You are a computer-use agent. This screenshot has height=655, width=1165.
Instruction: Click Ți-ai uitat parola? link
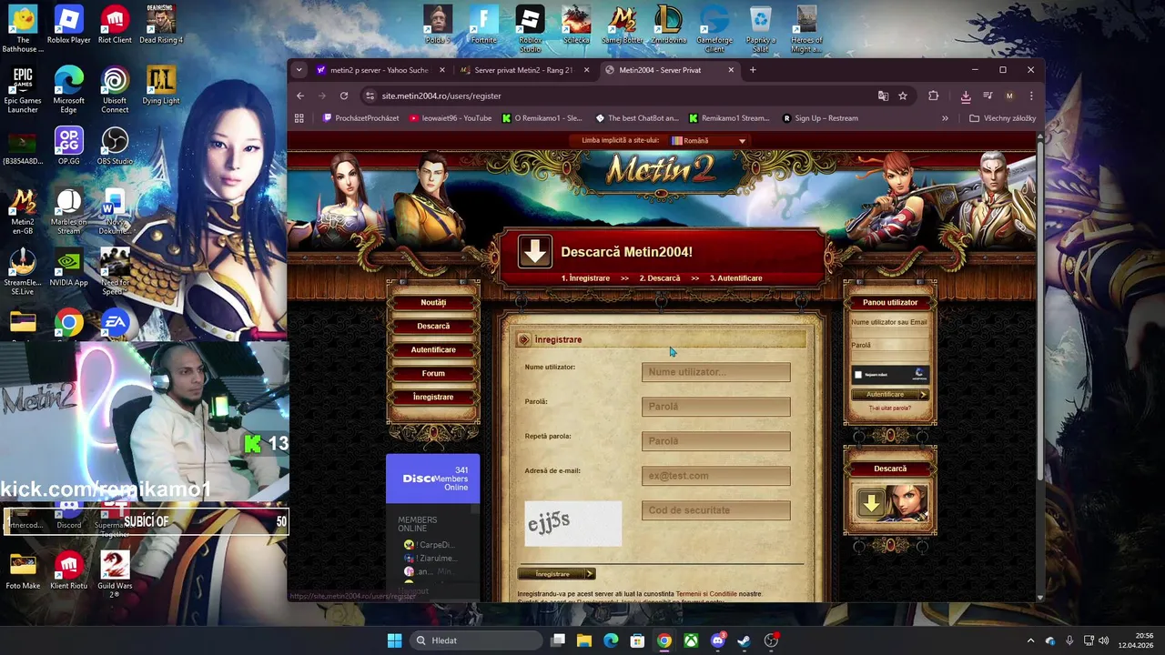click(x=890, y=408)
